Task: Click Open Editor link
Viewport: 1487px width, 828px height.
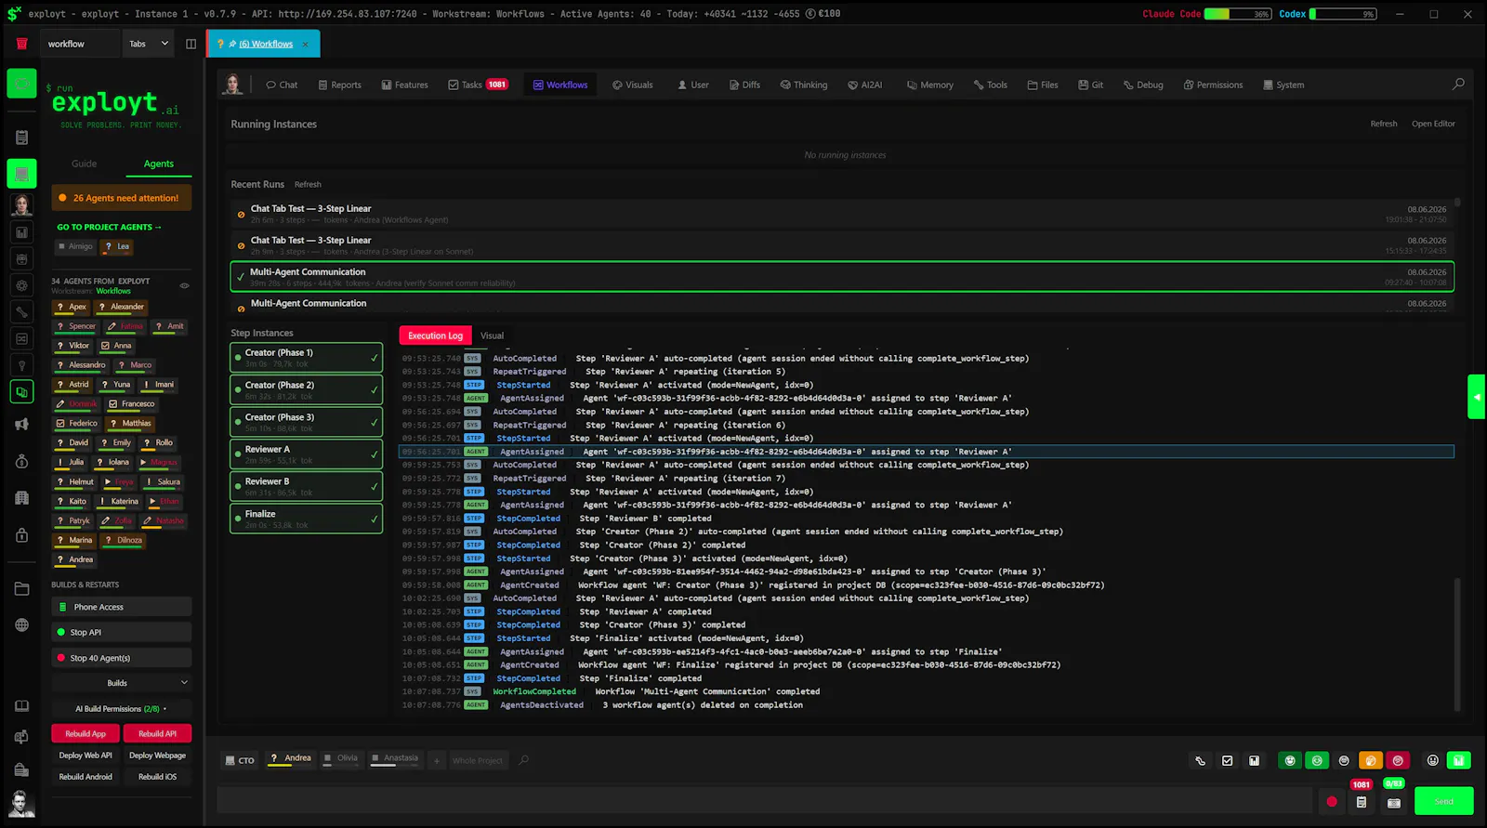Action: pos(1433,124)
